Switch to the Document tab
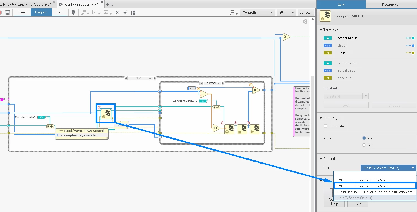 tap(390, 4)
